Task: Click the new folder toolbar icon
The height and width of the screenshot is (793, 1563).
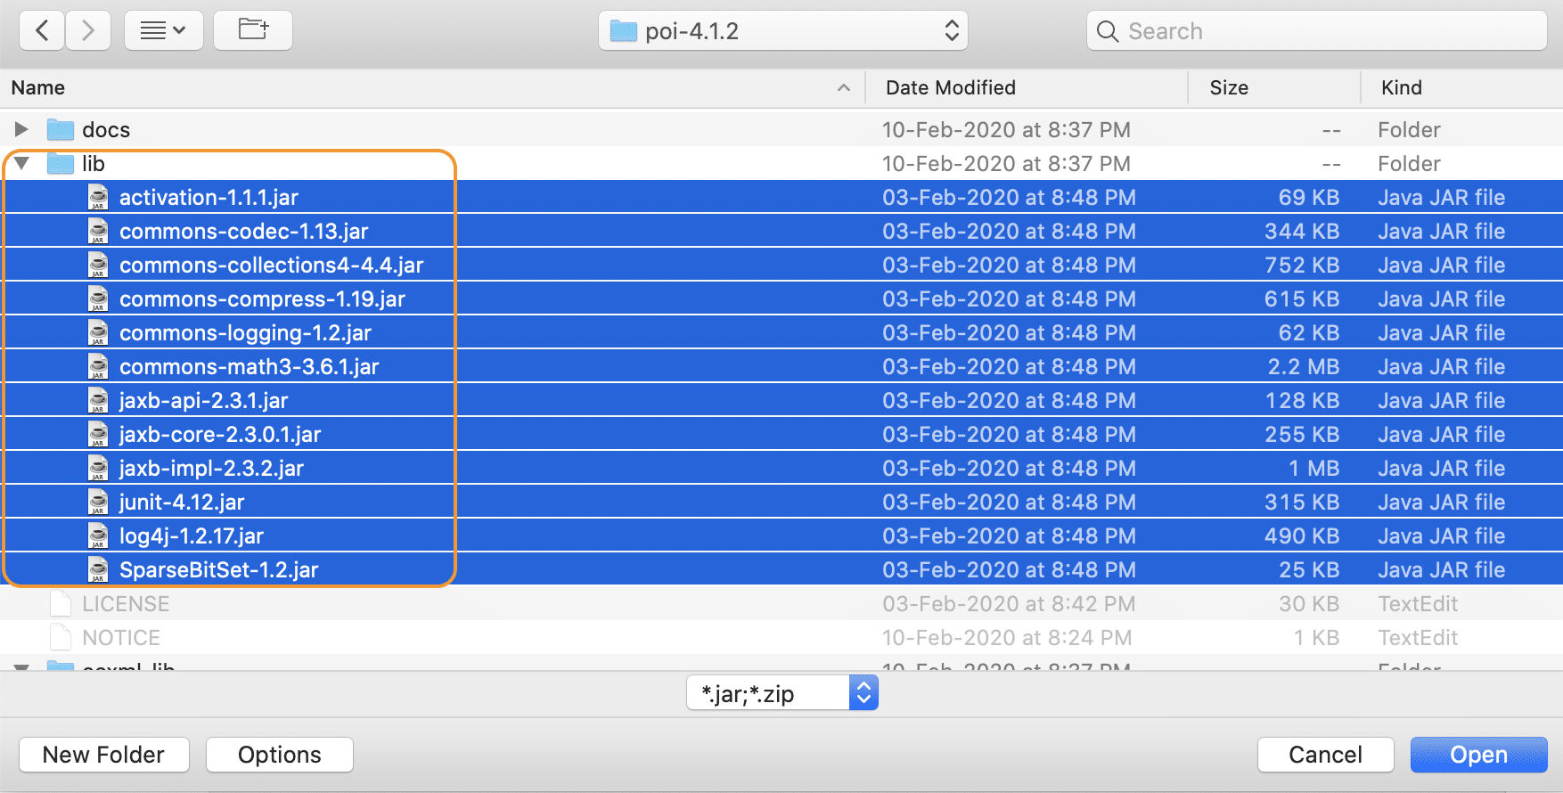Action: coord(253,31)
